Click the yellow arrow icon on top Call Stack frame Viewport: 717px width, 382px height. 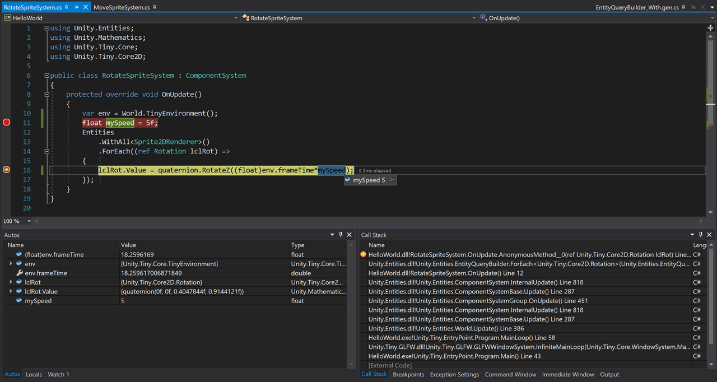[364, 254]
